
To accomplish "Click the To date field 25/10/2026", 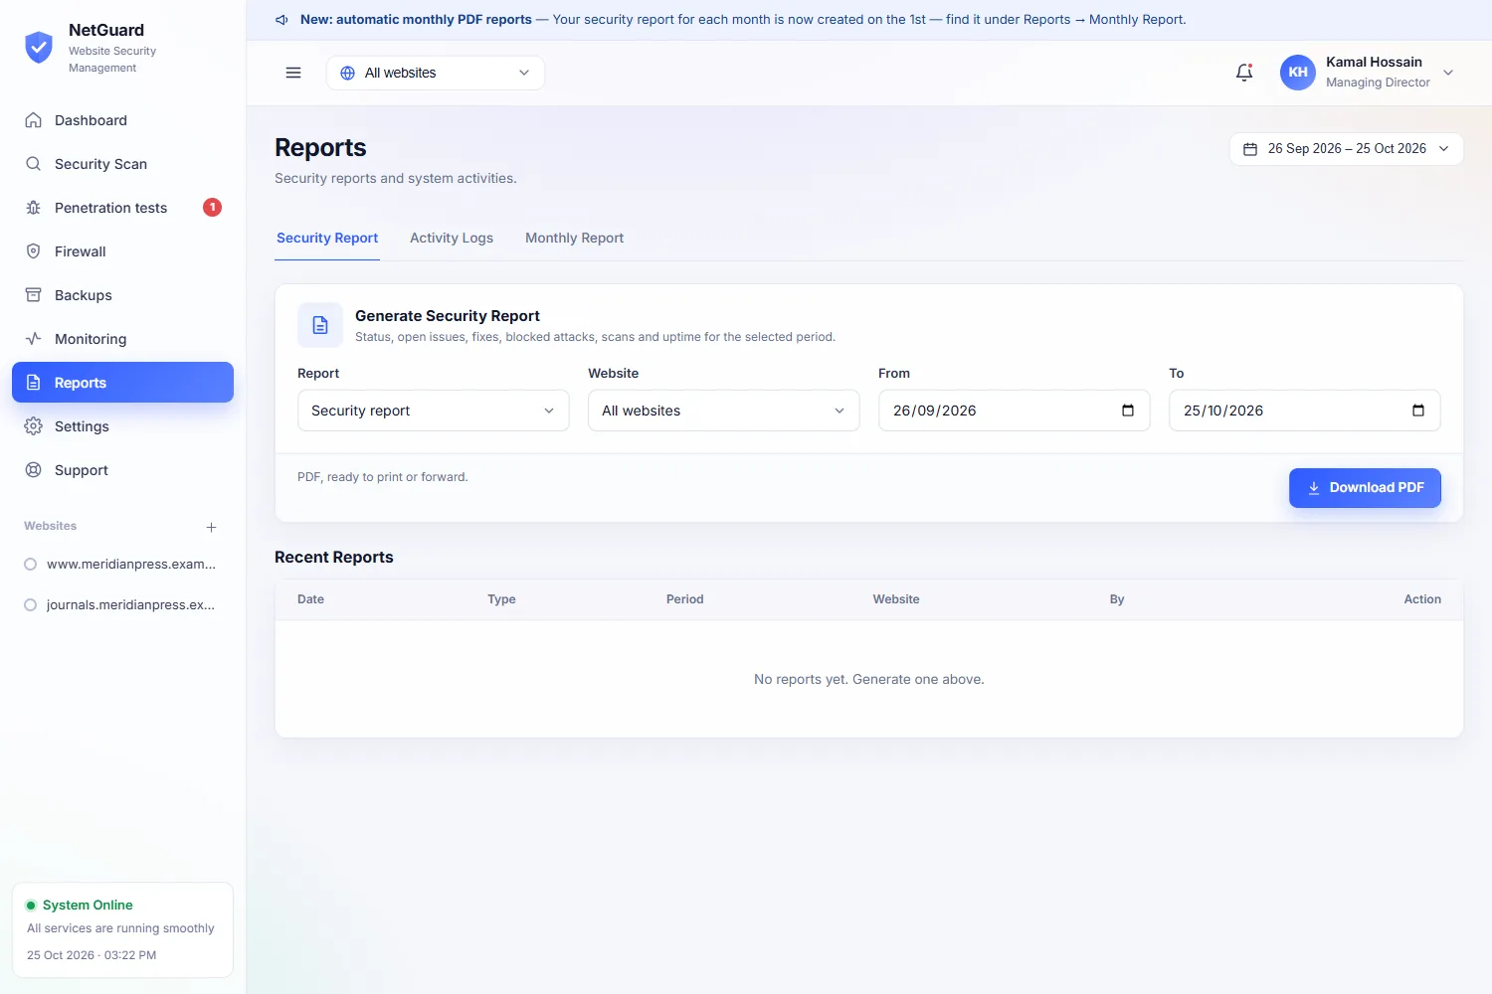I will 1305,411.
